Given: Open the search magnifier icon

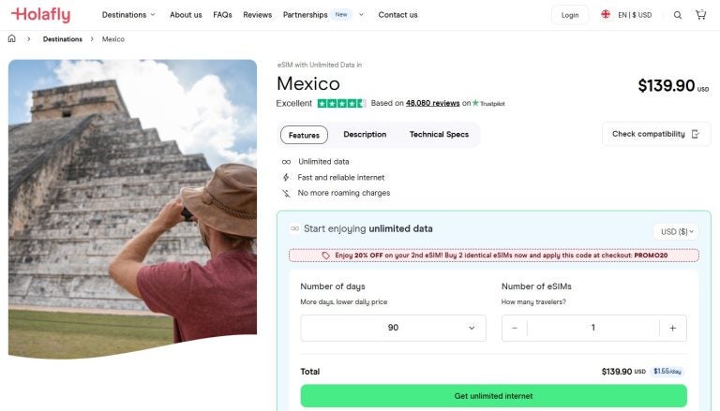Looking at the screenshot, I should point(678,15).
